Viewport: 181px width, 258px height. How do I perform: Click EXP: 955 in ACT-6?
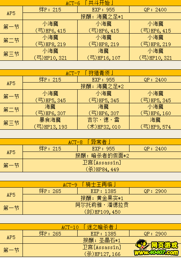pos(103,10)
